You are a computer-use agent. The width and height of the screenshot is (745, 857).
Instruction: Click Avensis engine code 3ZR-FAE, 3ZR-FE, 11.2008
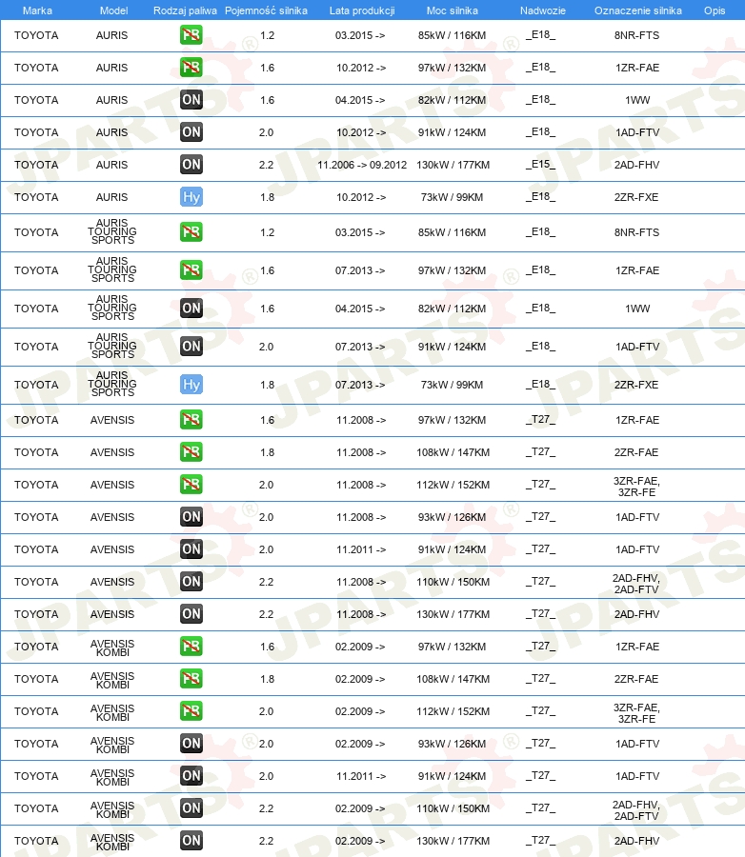pyautogui.click(x=636, y=487)
